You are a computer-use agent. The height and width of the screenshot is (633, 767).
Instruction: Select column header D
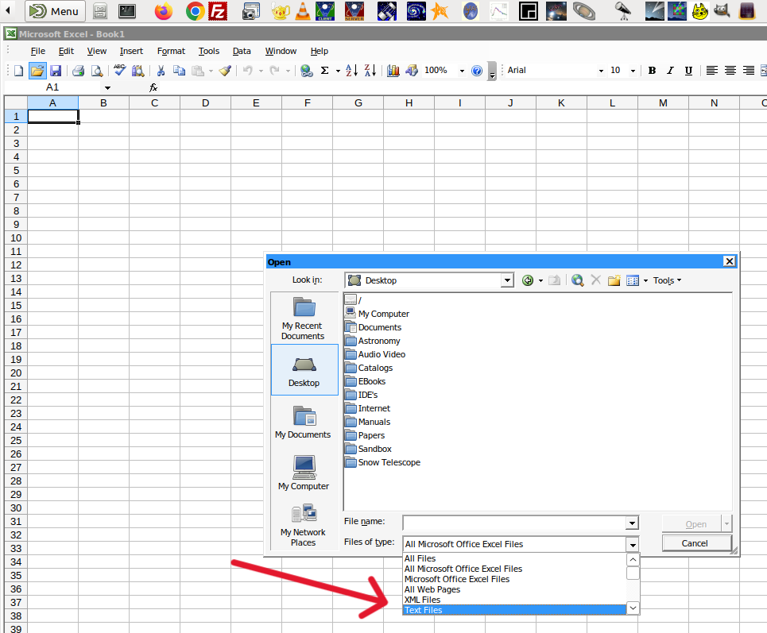(205, 102)
